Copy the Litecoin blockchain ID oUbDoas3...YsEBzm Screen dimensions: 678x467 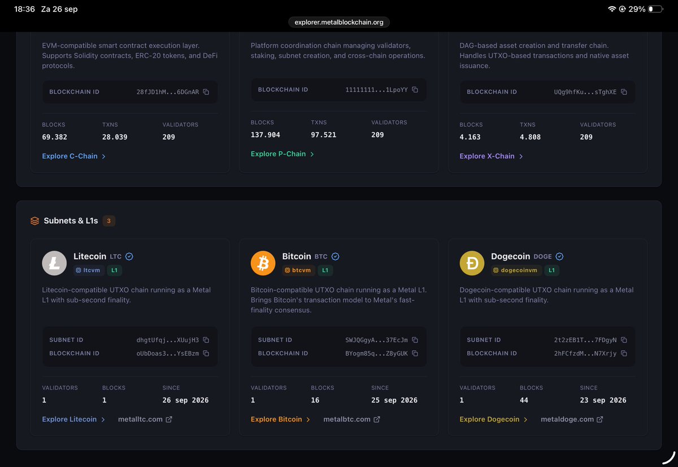pos(206,353)
